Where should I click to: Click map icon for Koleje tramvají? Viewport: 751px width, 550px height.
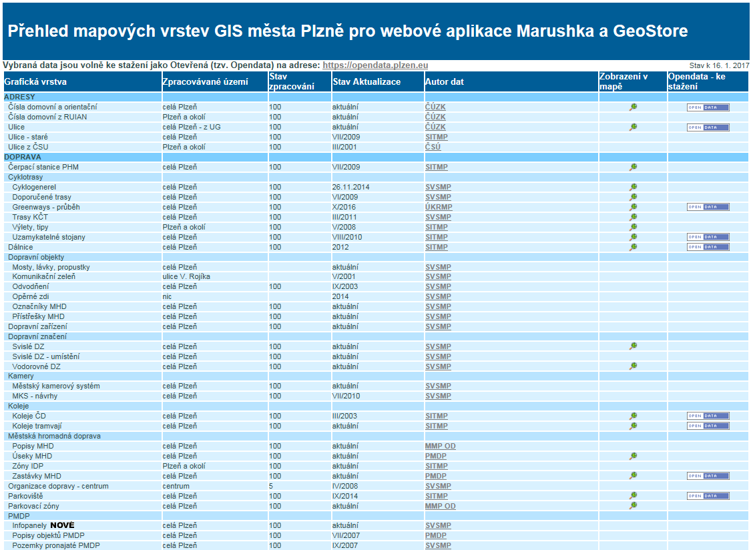tap(634, 426)
